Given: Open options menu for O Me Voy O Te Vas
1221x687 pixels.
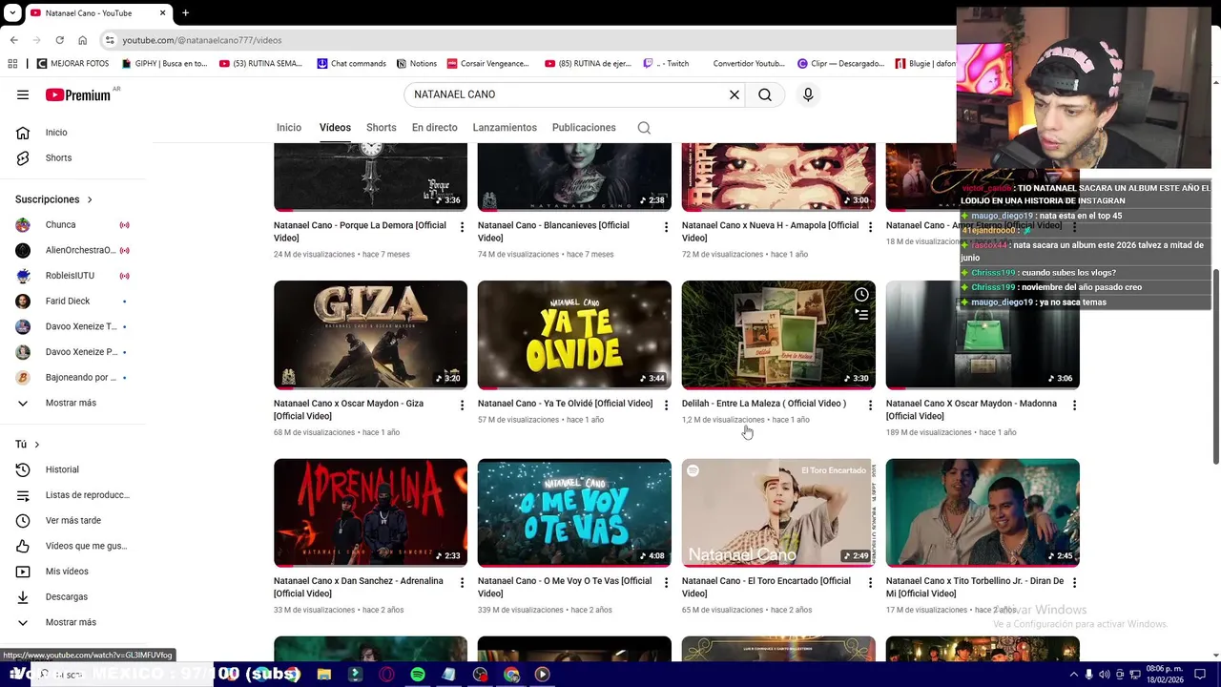Looking at the screenshot, I should [x=666, y=583].
